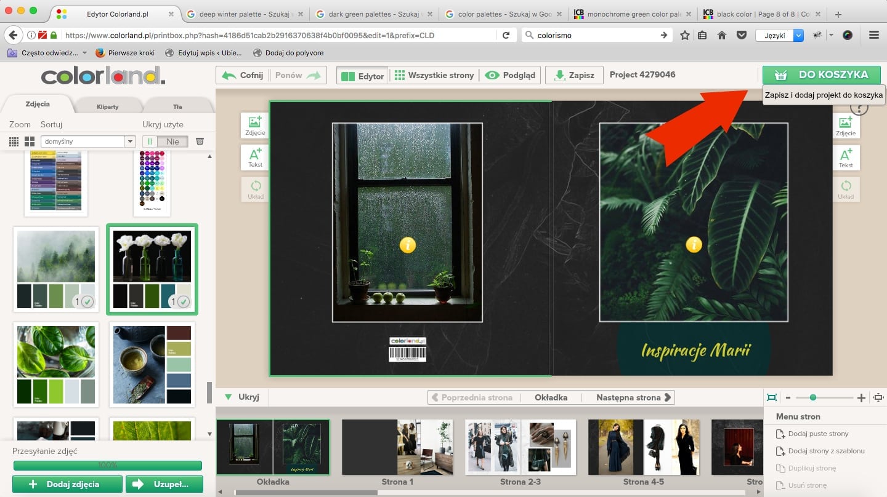The image size is (887, 497).
Task: Go to Następna strona
Action: (634, 397)
